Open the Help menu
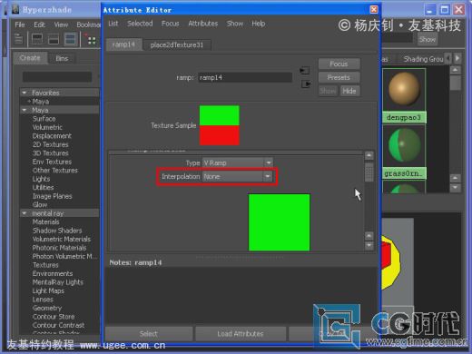This screenshot has width=472, height=354. 259,24
